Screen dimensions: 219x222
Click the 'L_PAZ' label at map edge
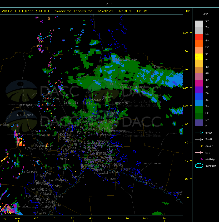click(x=178, y=194)
